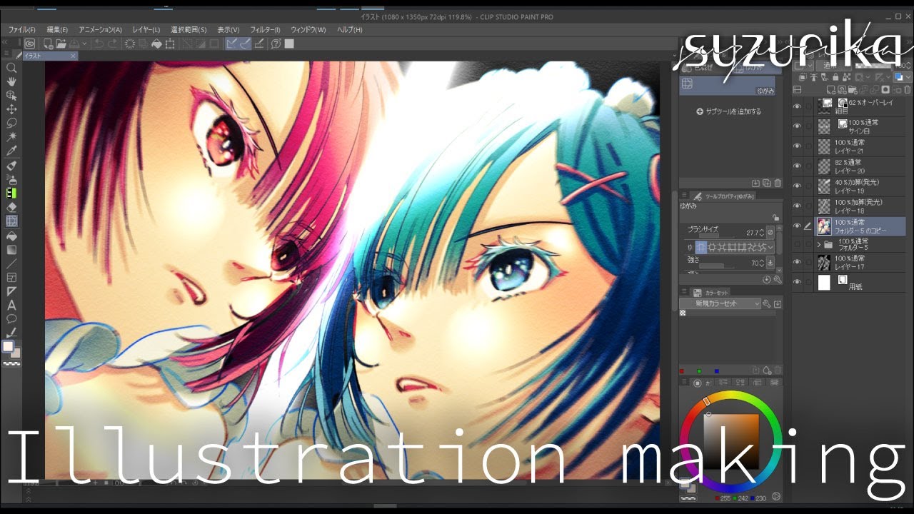Hide the レイヤー 21 layer
The image size is (914, 514).
[x=798, y=146]
